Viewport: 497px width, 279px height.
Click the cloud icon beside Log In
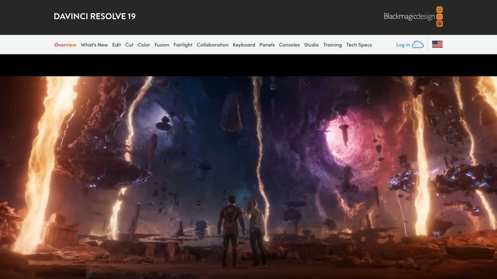(x=418, y=45)
